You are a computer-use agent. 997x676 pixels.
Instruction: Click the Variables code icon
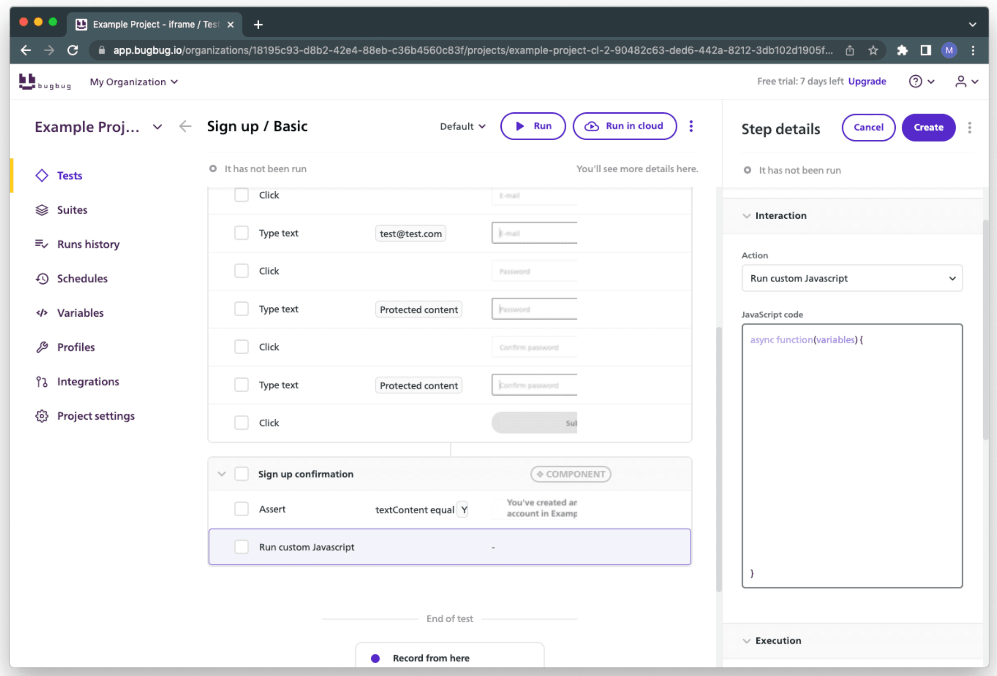click(x=42, y=313)
